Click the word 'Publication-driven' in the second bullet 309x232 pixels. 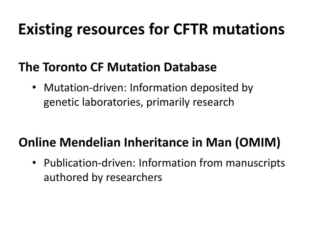[x=89, y=163]
